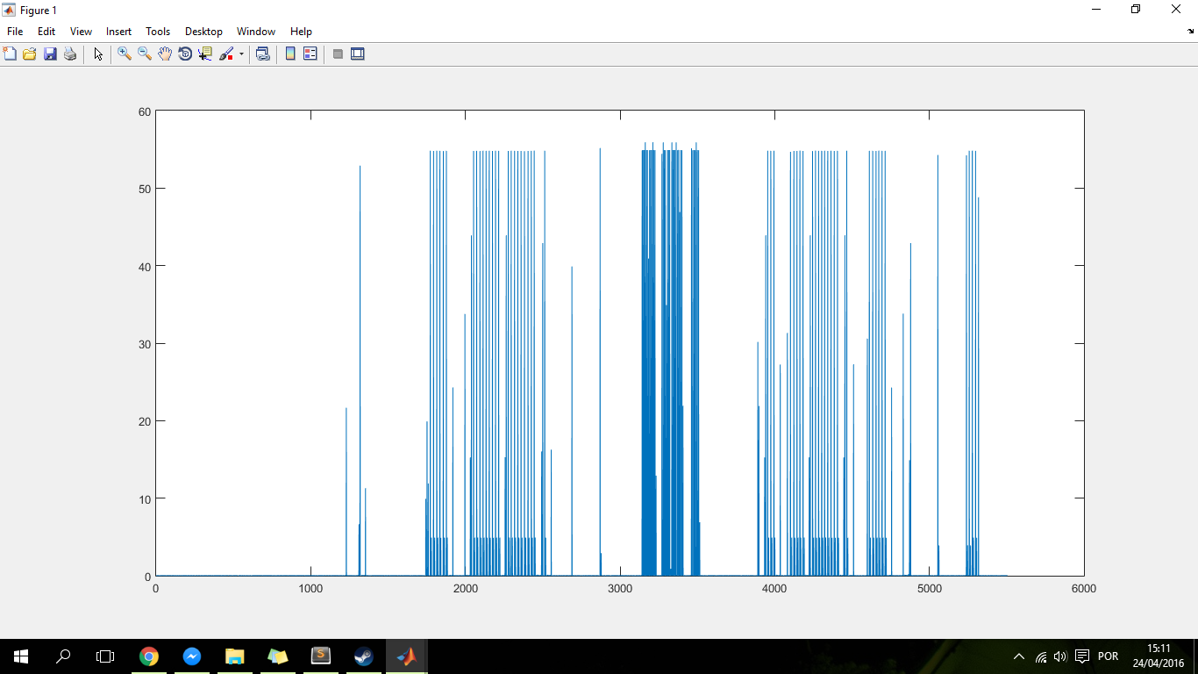This screenshot has height=674, width=1198.
Task: Toggle the Edit Plot arrow tool
Action: click(98, 54)
